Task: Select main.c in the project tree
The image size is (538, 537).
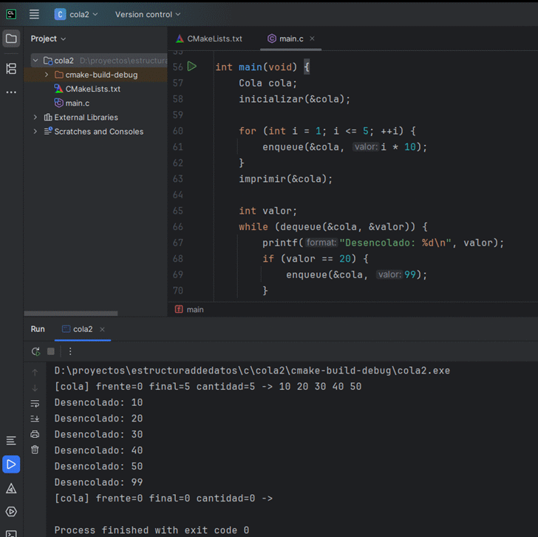Action: tap(77, 103)
